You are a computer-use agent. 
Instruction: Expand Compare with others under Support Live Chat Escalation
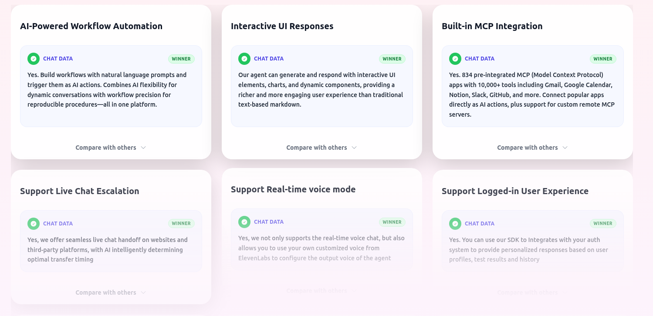pyautogui.click(x=106, y=292)
